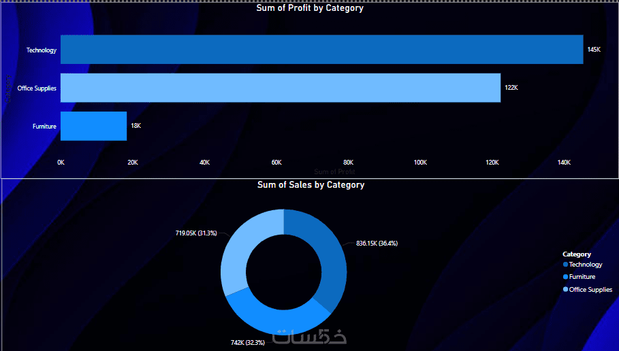Select the Technology bar in profit chart
619x351 pixels.
click(x=321, y=50)
